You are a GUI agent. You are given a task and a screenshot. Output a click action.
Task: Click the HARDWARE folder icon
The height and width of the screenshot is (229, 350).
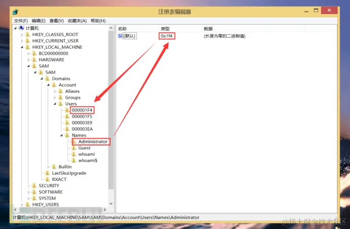pos(34,60)
